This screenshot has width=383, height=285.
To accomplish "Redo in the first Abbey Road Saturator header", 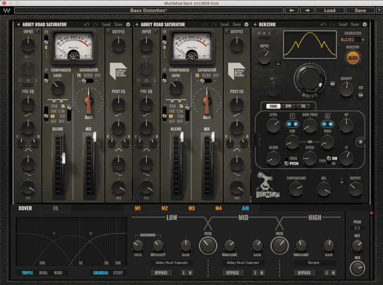I will (x=96, y=25).
